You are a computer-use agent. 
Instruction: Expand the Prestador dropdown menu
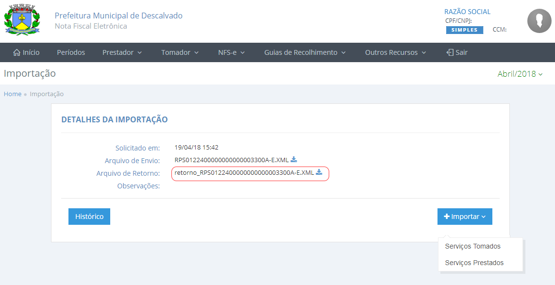122,52
